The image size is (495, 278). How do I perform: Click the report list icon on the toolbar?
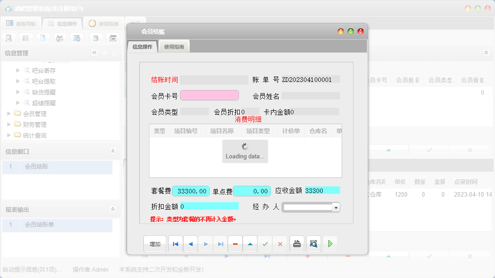26,38
